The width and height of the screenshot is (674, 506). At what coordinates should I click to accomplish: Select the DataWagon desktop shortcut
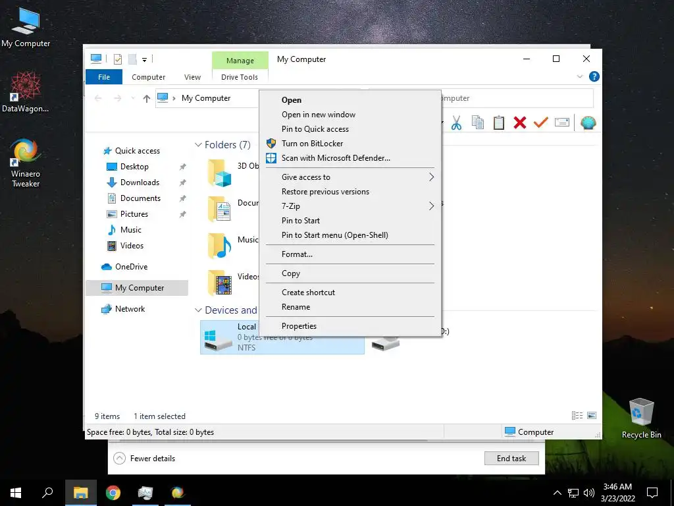tap(26, 92)
